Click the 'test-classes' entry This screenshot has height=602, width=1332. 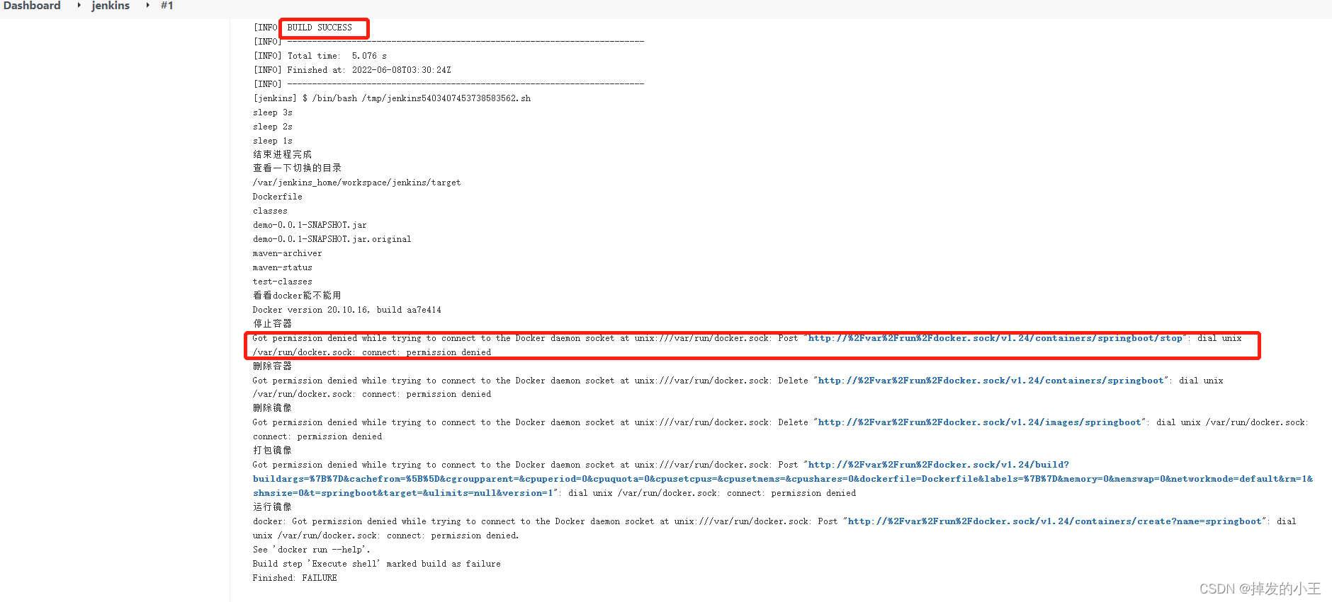(283, 282)
